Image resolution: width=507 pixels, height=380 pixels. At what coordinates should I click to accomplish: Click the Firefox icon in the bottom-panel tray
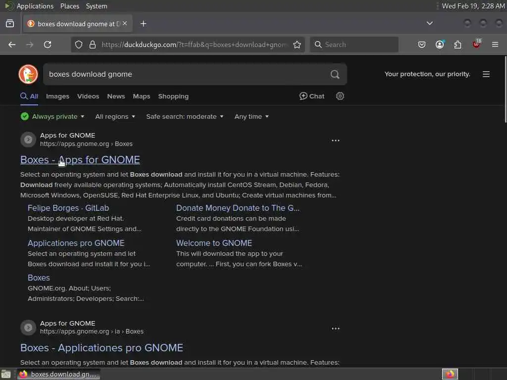coord(450,374)
